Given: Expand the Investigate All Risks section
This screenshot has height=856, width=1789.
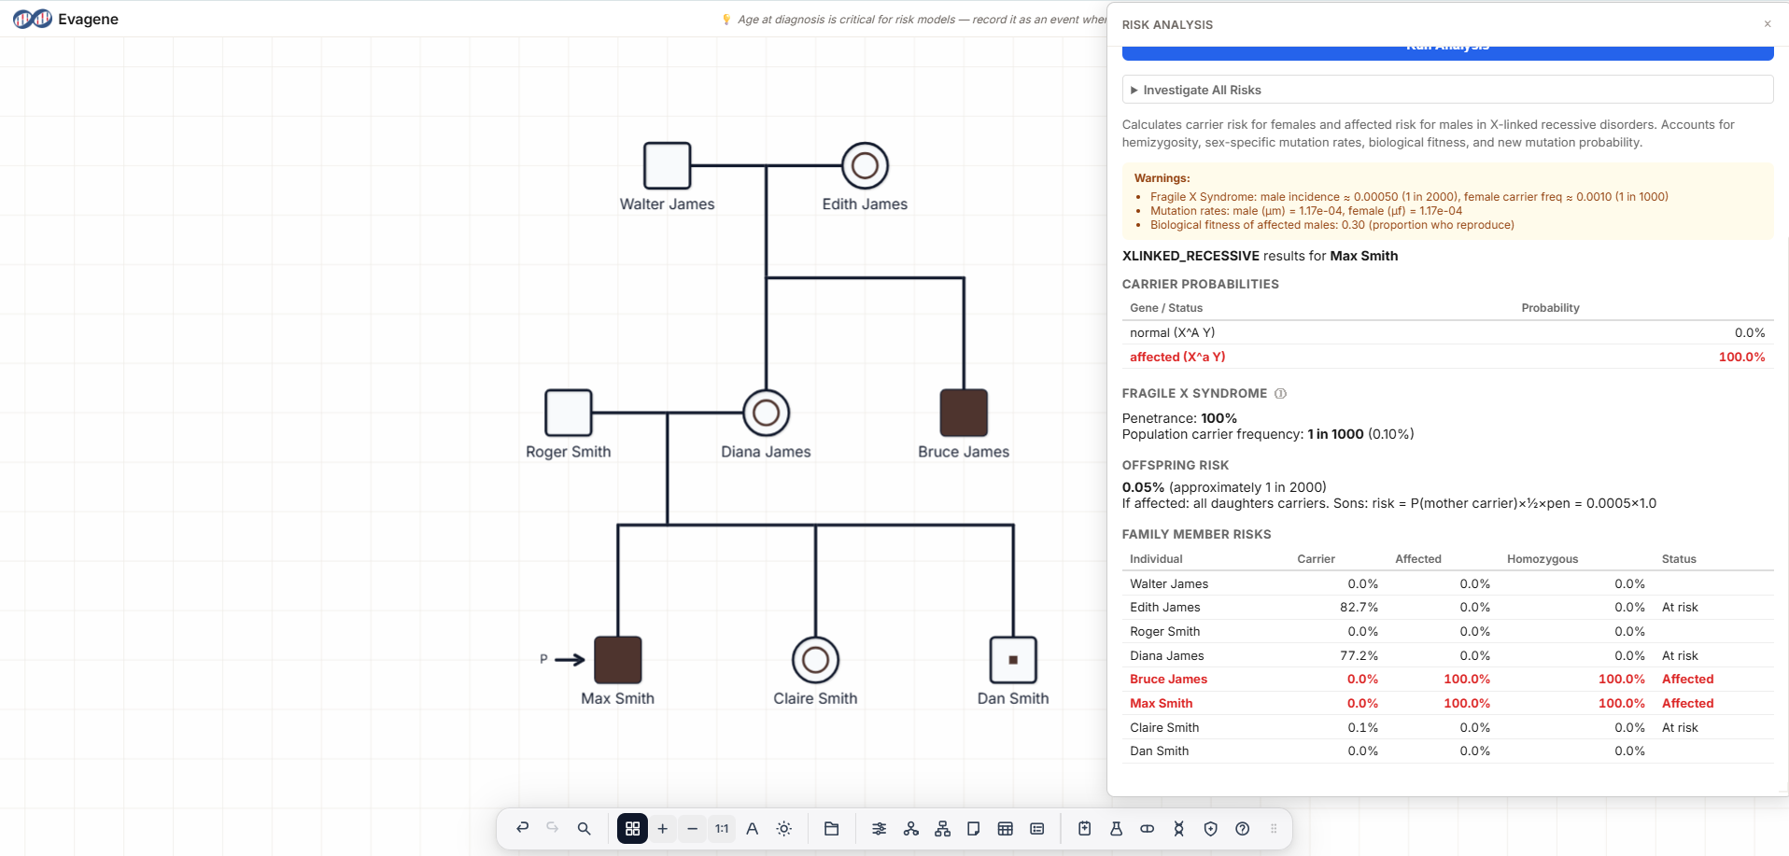Looking at the screenshot, I should point(1203,90).
